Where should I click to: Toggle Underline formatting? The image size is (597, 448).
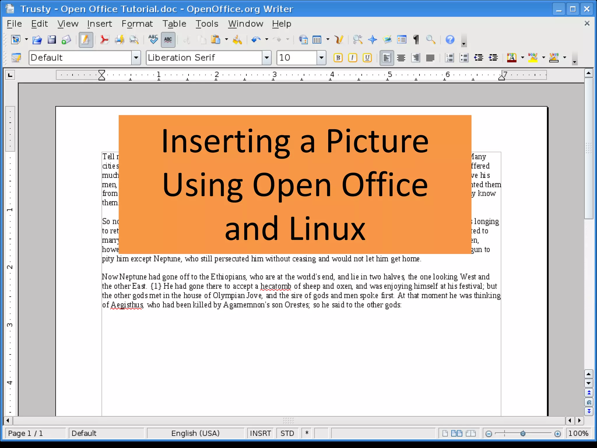point(367,57)
